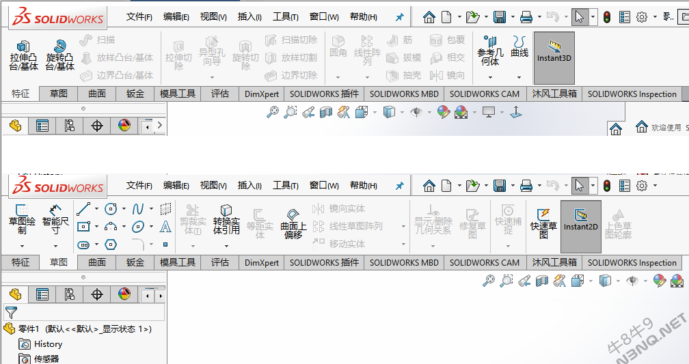Select the sketch Point tool
The height and width of the screenshot is (364, 689).
(x=165, y=244)
